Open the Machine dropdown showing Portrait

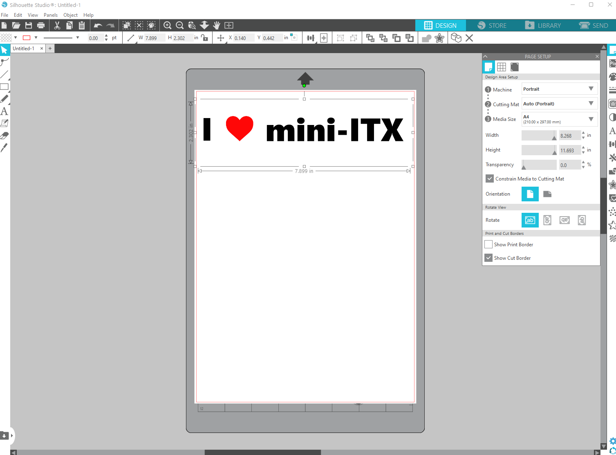click(559, 89)
